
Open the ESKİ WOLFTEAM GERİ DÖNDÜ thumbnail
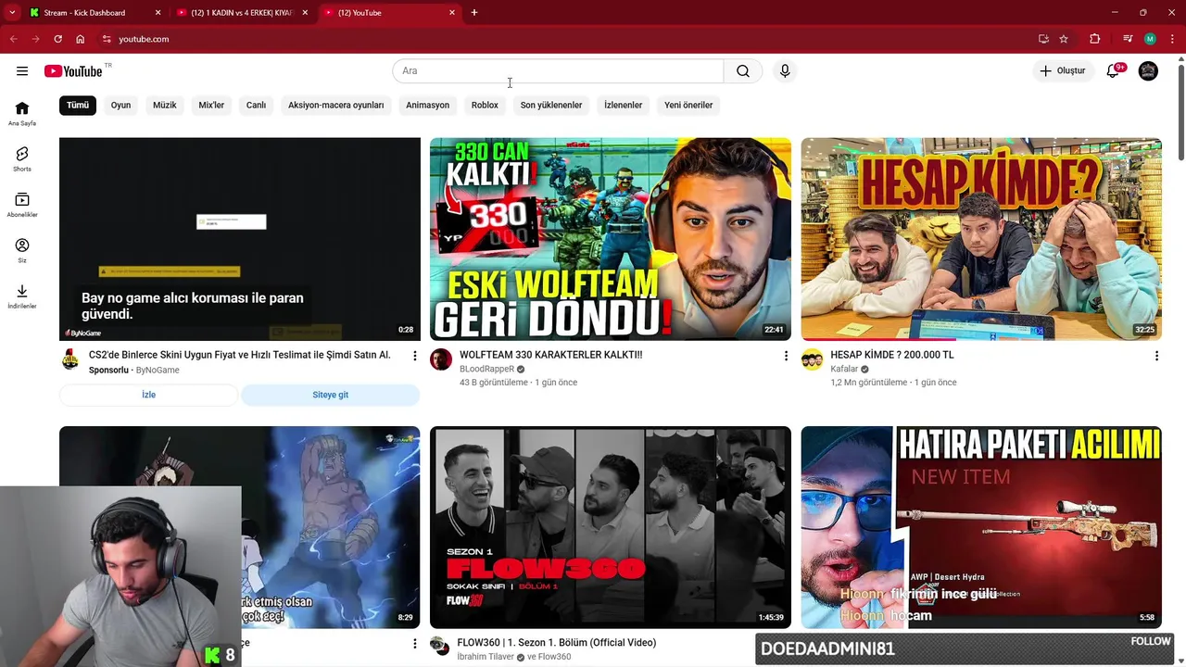[611, 239]
